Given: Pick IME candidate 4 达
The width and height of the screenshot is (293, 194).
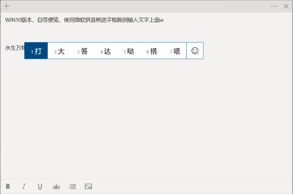Looking at the screenshot, I should coord(106,51).
